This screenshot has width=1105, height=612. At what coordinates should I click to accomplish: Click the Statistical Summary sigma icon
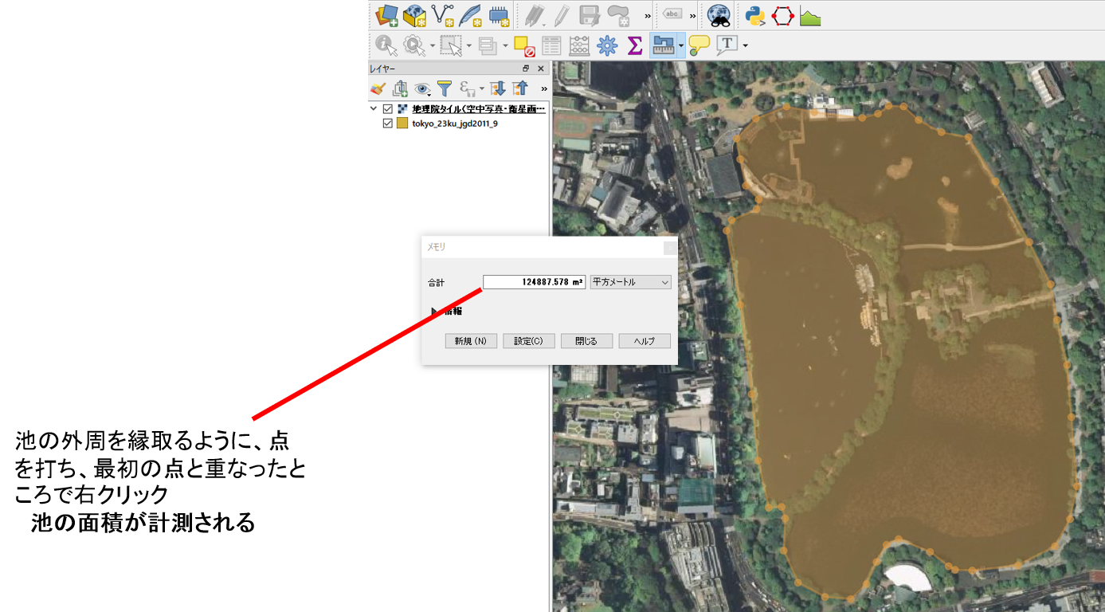(x=635, y=45)
